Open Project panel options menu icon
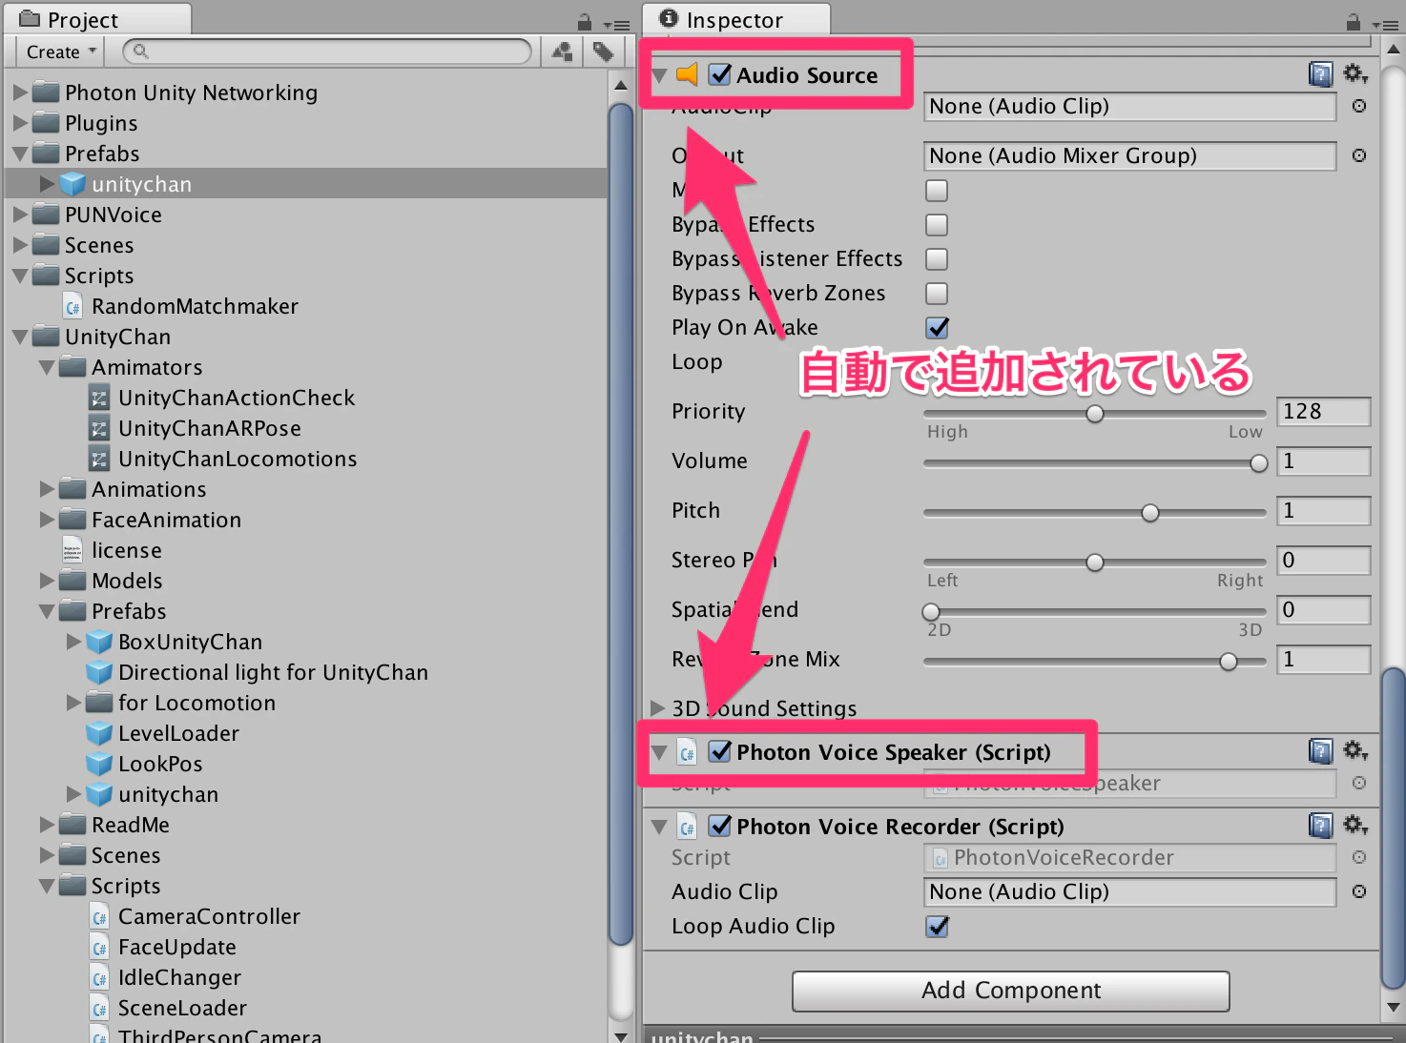The image size is (1406, 1043). (616, 24)
